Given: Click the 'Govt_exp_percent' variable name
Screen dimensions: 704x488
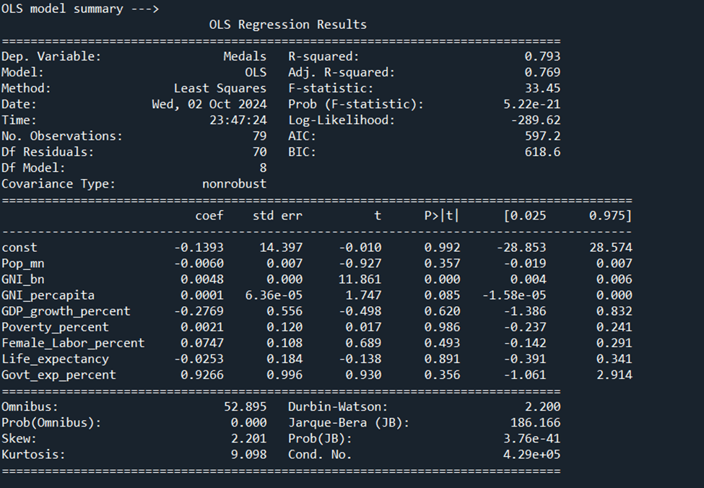Looking at the screenshot, I should (x=58, y=375).
